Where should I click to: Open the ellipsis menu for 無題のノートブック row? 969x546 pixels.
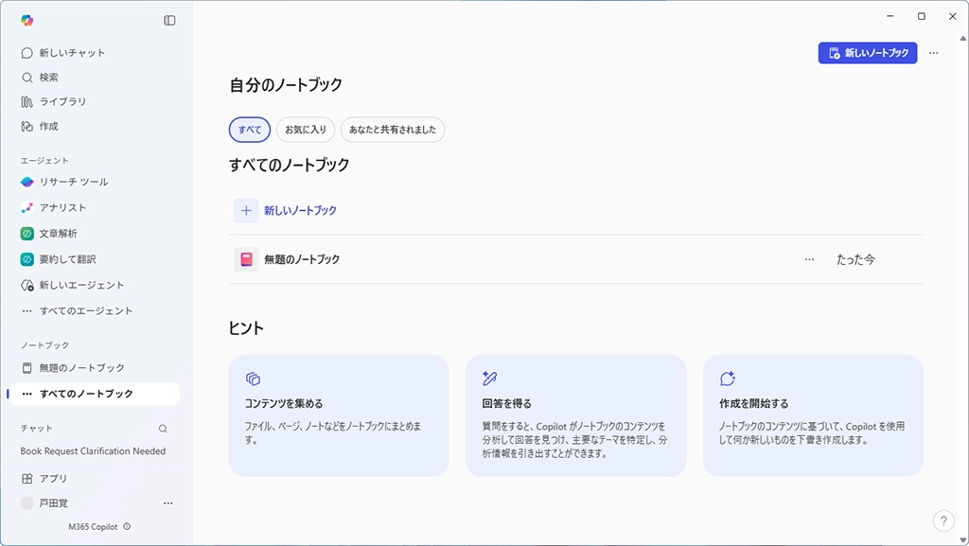[809, 259]
